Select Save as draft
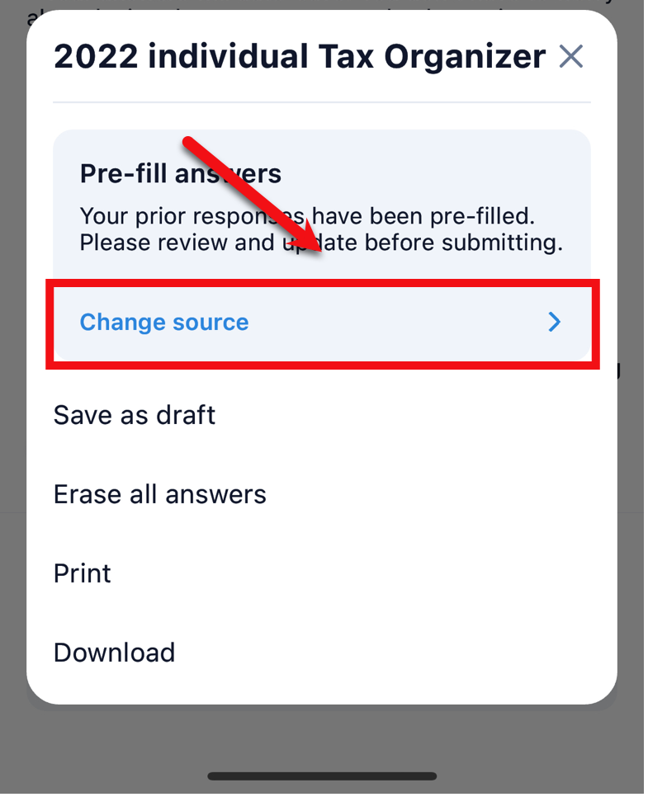 [x=135, y=414]
